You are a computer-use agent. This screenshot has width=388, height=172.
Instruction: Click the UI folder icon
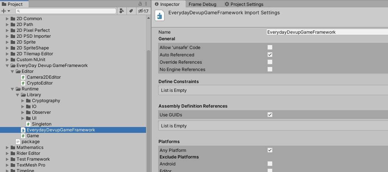(28, 118)
